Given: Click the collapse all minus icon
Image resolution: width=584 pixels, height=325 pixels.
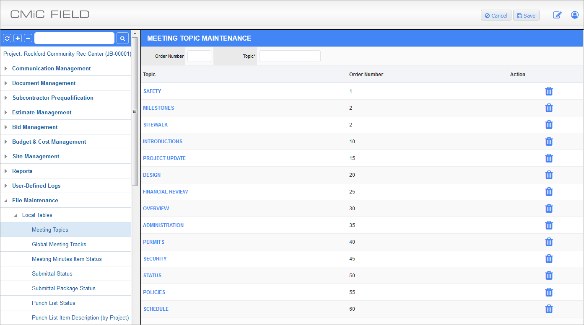Looking at the screenshot, I should 28,39.
